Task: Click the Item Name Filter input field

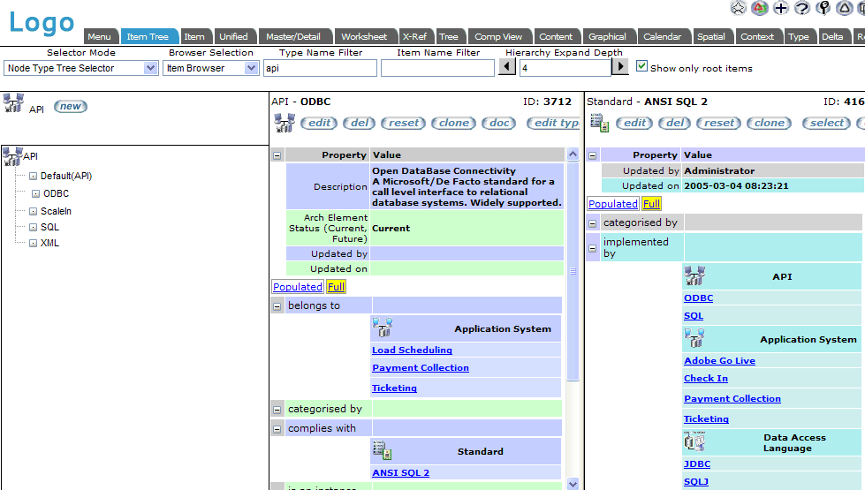Action: 437,68
